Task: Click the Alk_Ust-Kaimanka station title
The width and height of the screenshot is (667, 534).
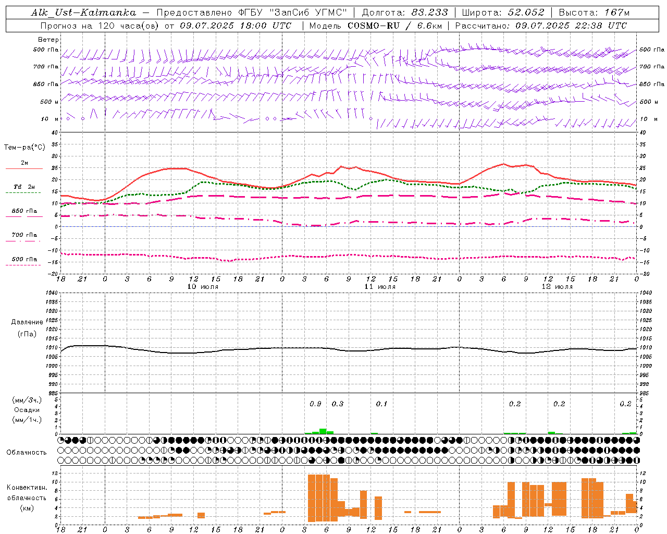Action: click(83, 13)
